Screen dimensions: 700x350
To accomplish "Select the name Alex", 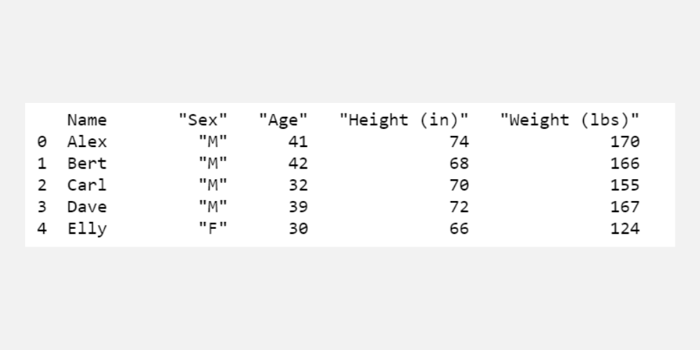I will [87, 142].
